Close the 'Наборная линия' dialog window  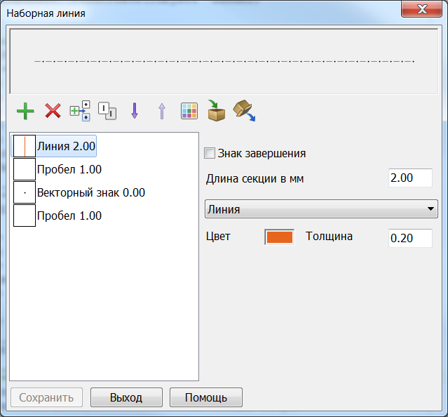point(421,11)
